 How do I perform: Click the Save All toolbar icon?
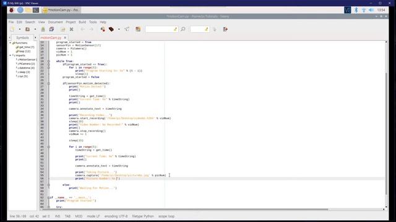[51, 29]
